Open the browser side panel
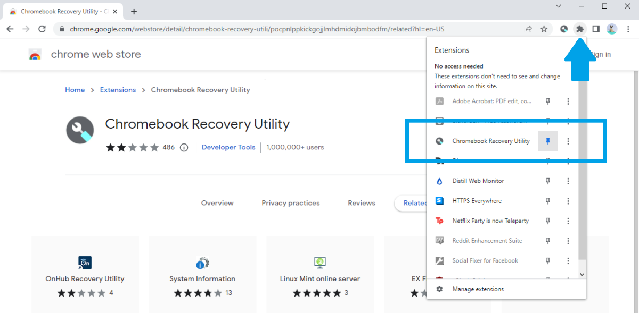 (x=596, y=29)
